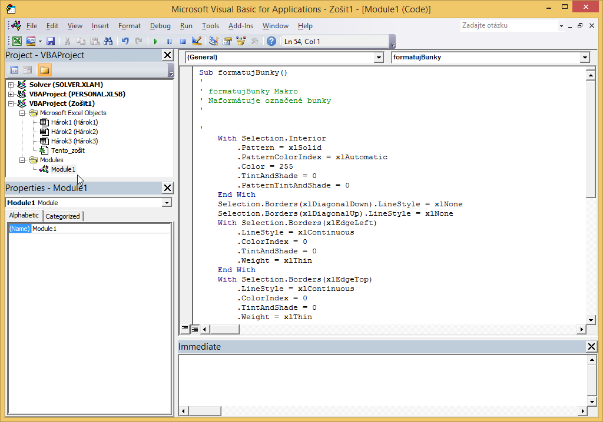Image resolution: width=603 pixels, height=422 pixels.
Task: Click the Insert UserForm toolbar icon
Action: tap(31, 41)
